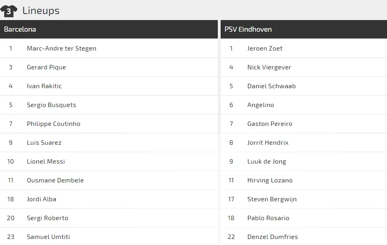Click on Gerard Pique

pyautogui.click(x=46, y=67)
